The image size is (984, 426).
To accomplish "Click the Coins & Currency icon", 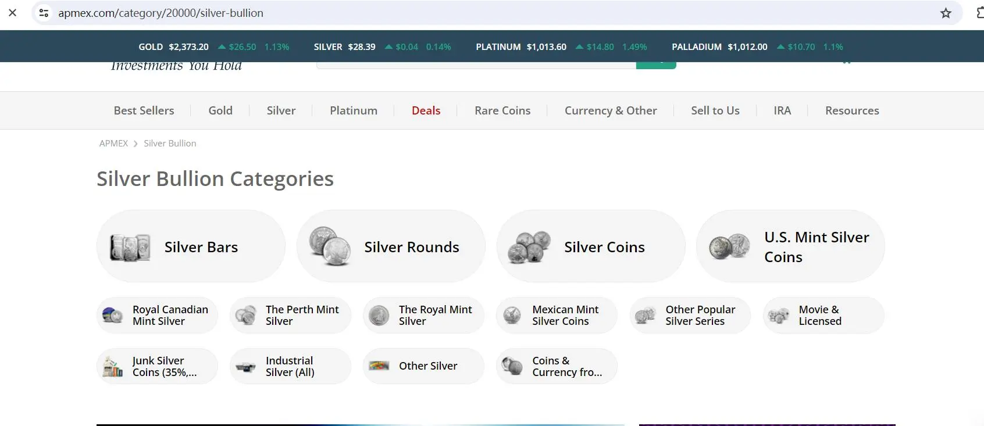I will point(512,366).
